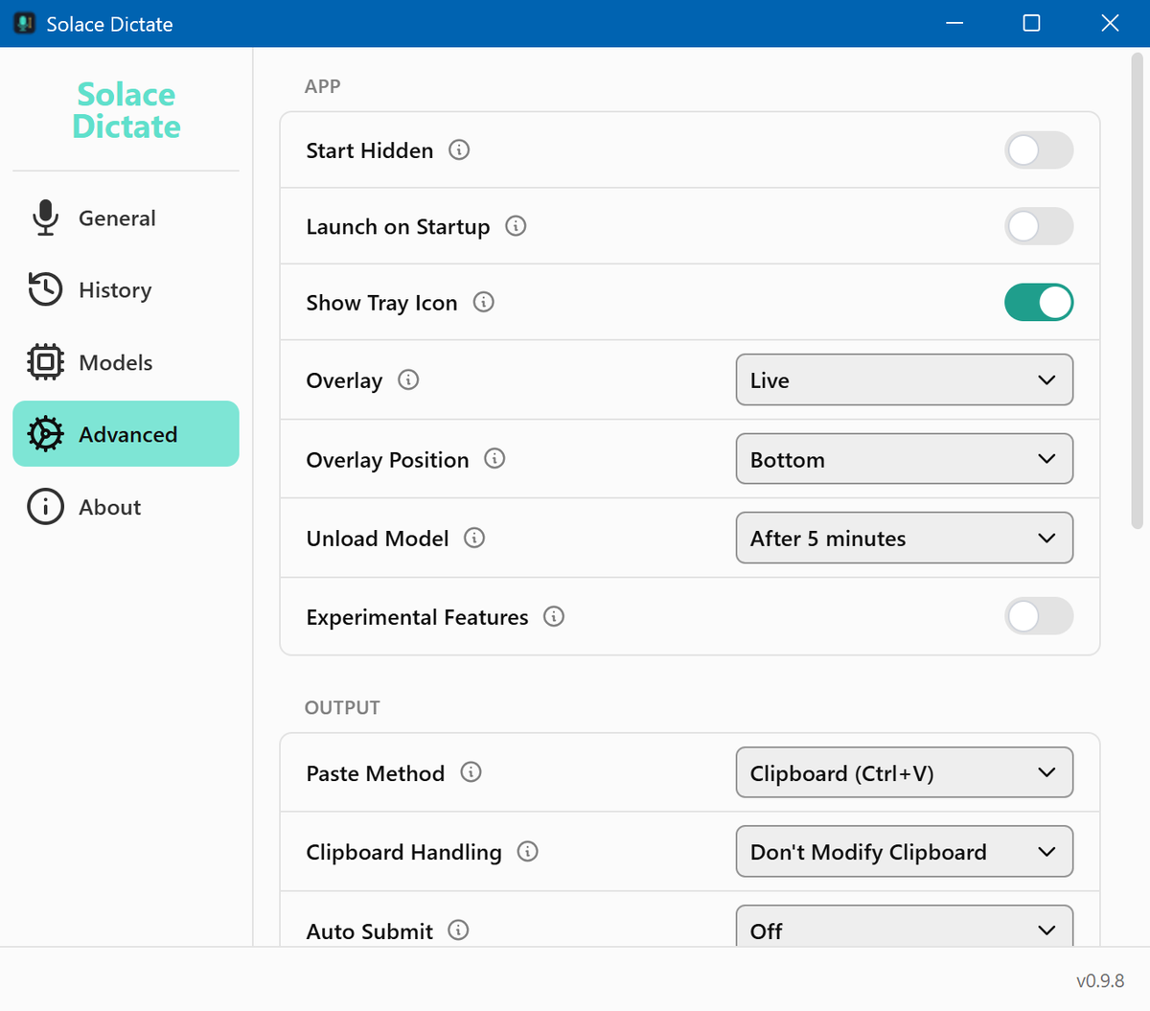
Task: Click info icon next to Experimental Features
Action: (554, 616)
